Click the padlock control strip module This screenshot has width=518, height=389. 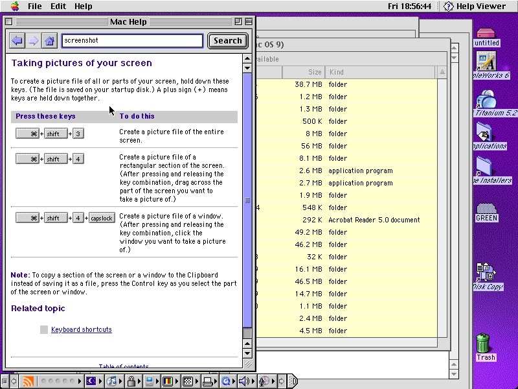131,381
